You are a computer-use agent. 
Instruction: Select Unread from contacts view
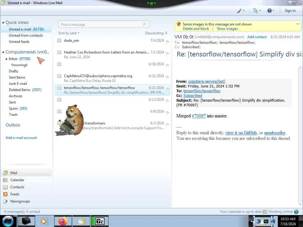coord(26,35)
